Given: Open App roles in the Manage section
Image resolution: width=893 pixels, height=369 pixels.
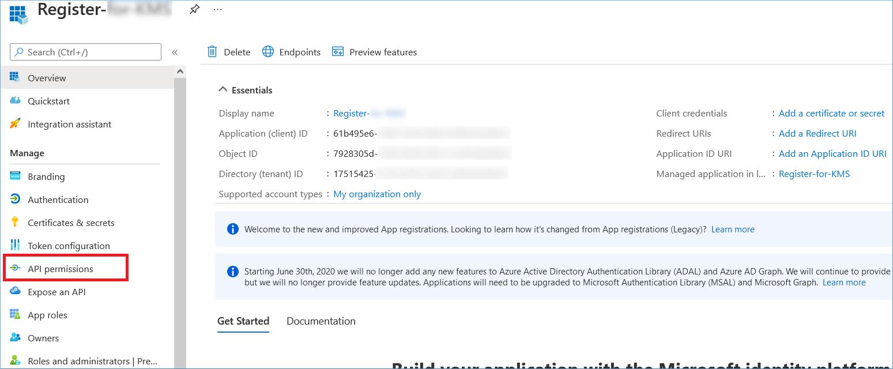Looking at the screenshot, I should tap(47, 315).
